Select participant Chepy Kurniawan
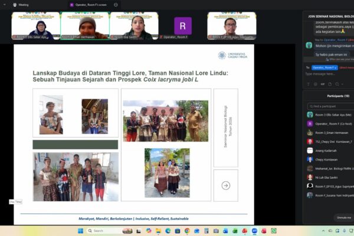354x236 pixels. 330,160
